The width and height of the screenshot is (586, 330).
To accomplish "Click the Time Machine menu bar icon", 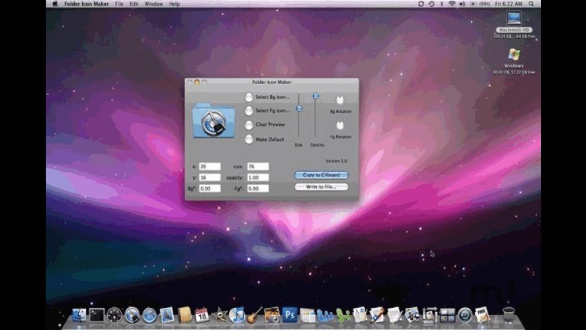I will point(432,4).
